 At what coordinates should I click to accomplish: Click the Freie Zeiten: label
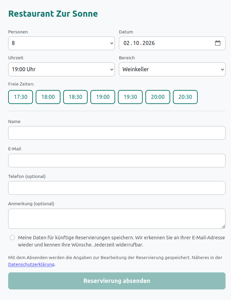[21, 84]
